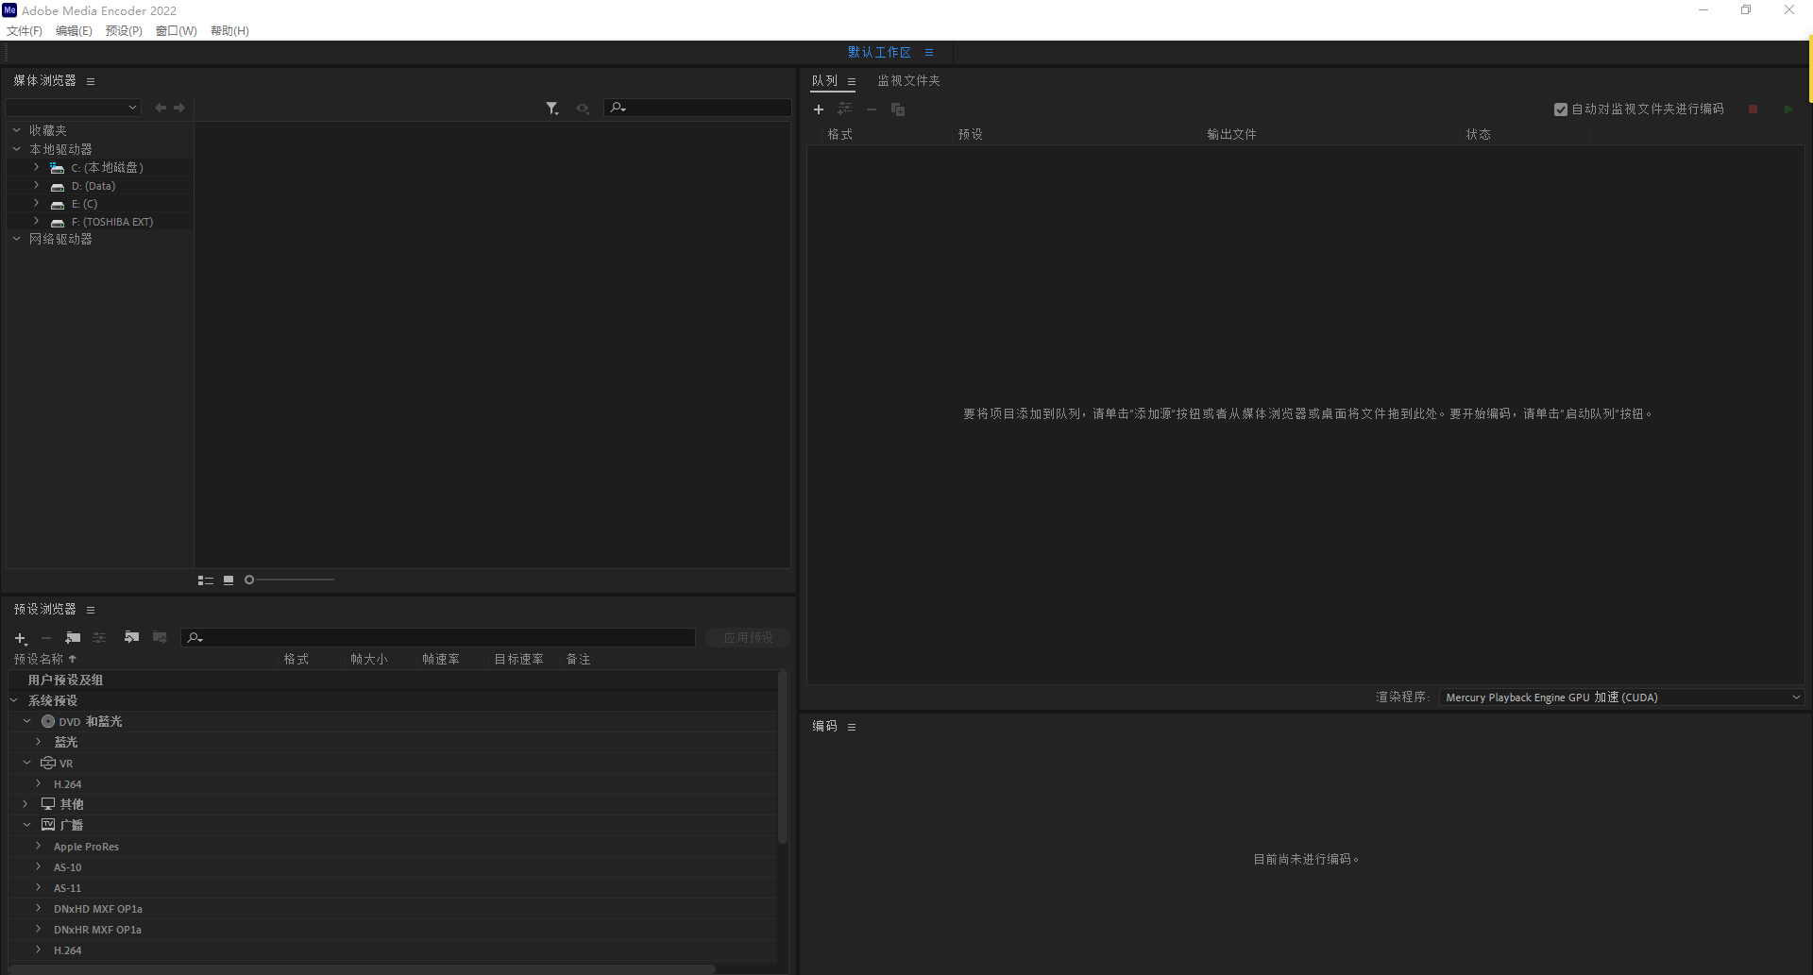Sort presets by 预设名称 column header

point(38,659)
